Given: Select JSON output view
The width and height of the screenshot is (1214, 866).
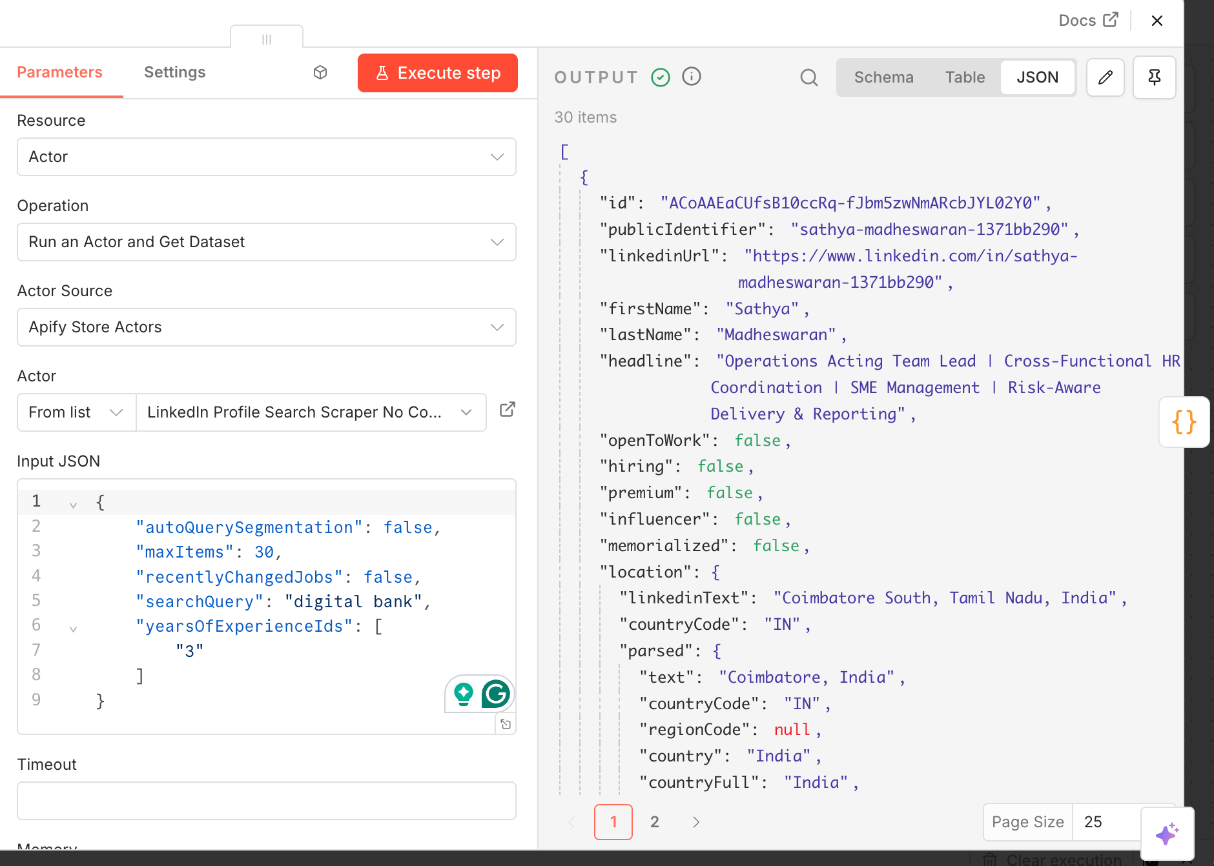Looking at the screenshot, I should tap(1037, 77).
